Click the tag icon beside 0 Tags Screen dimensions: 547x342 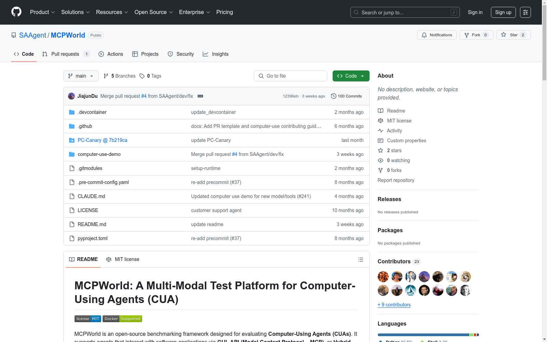pyautogui.click(x=142, y=76)
